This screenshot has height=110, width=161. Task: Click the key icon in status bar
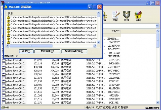point(7,107)
